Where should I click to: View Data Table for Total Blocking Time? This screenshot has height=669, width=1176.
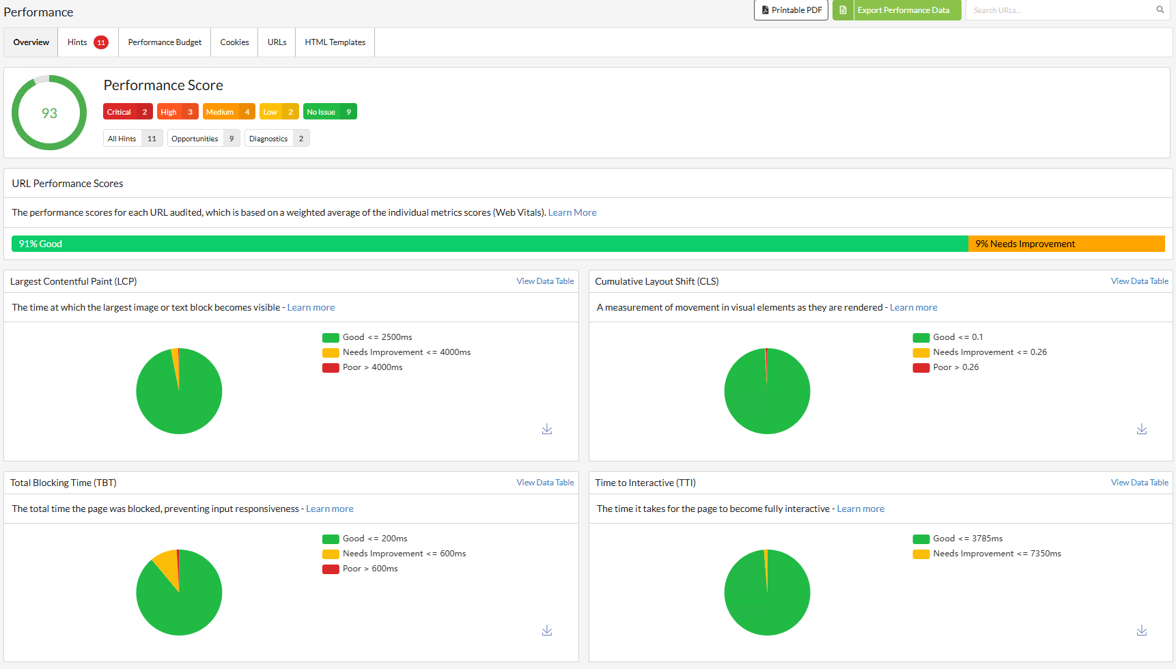(x=545, y=483)
